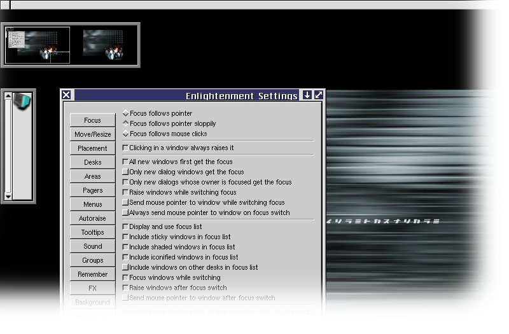
Task: Maximize settings window with diagonal arrow icon
Action: pos(319,95)
